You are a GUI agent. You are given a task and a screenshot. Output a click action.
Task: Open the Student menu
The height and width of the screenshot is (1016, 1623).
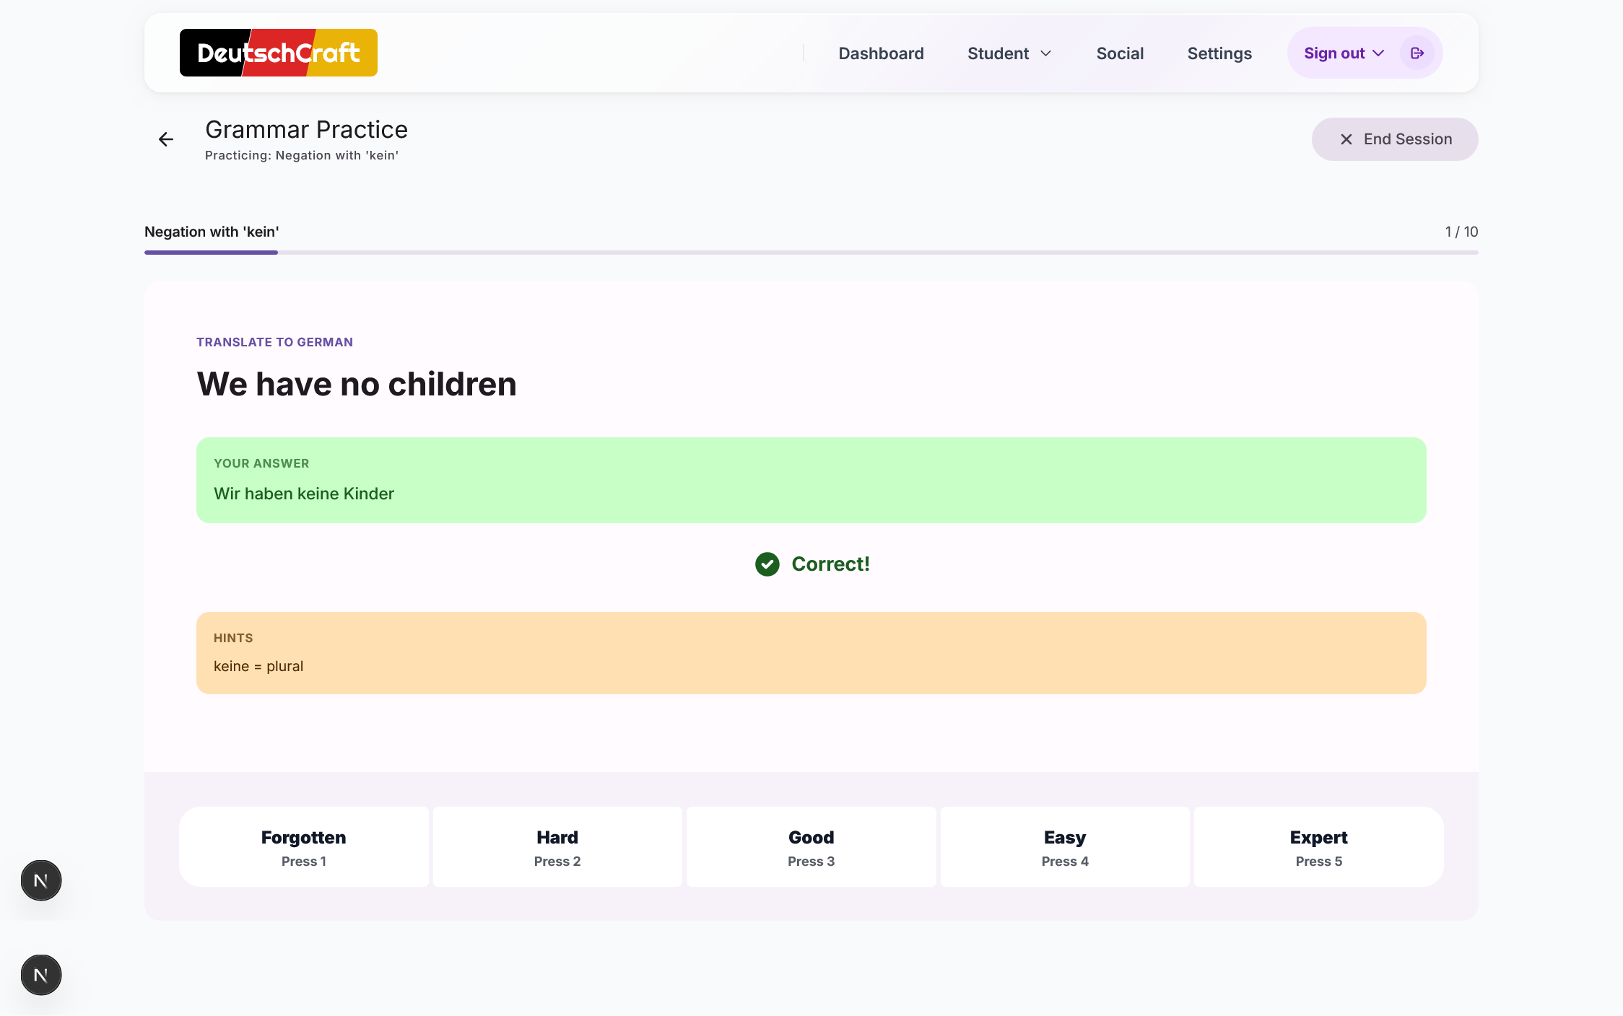[998, 53]
